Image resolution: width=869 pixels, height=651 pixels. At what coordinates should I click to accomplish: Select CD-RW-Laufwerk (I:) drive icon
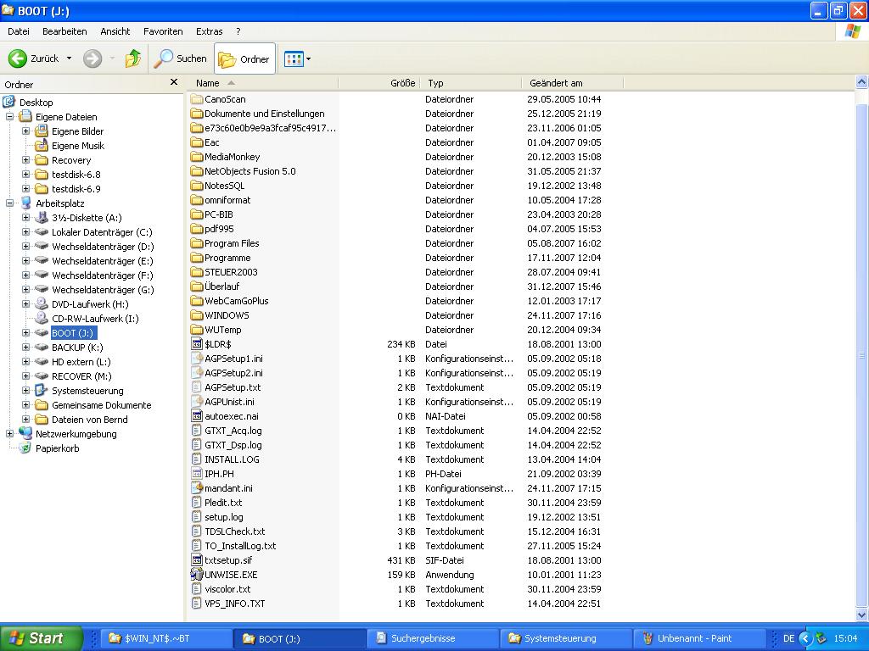click(42, 319)
